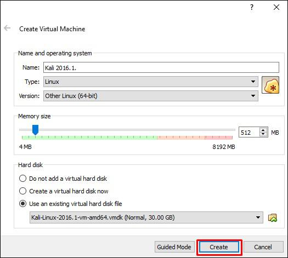Click the Linux OS type icon
The width and height of the screenshot is (288, 258).
click(x=270, y=85)
